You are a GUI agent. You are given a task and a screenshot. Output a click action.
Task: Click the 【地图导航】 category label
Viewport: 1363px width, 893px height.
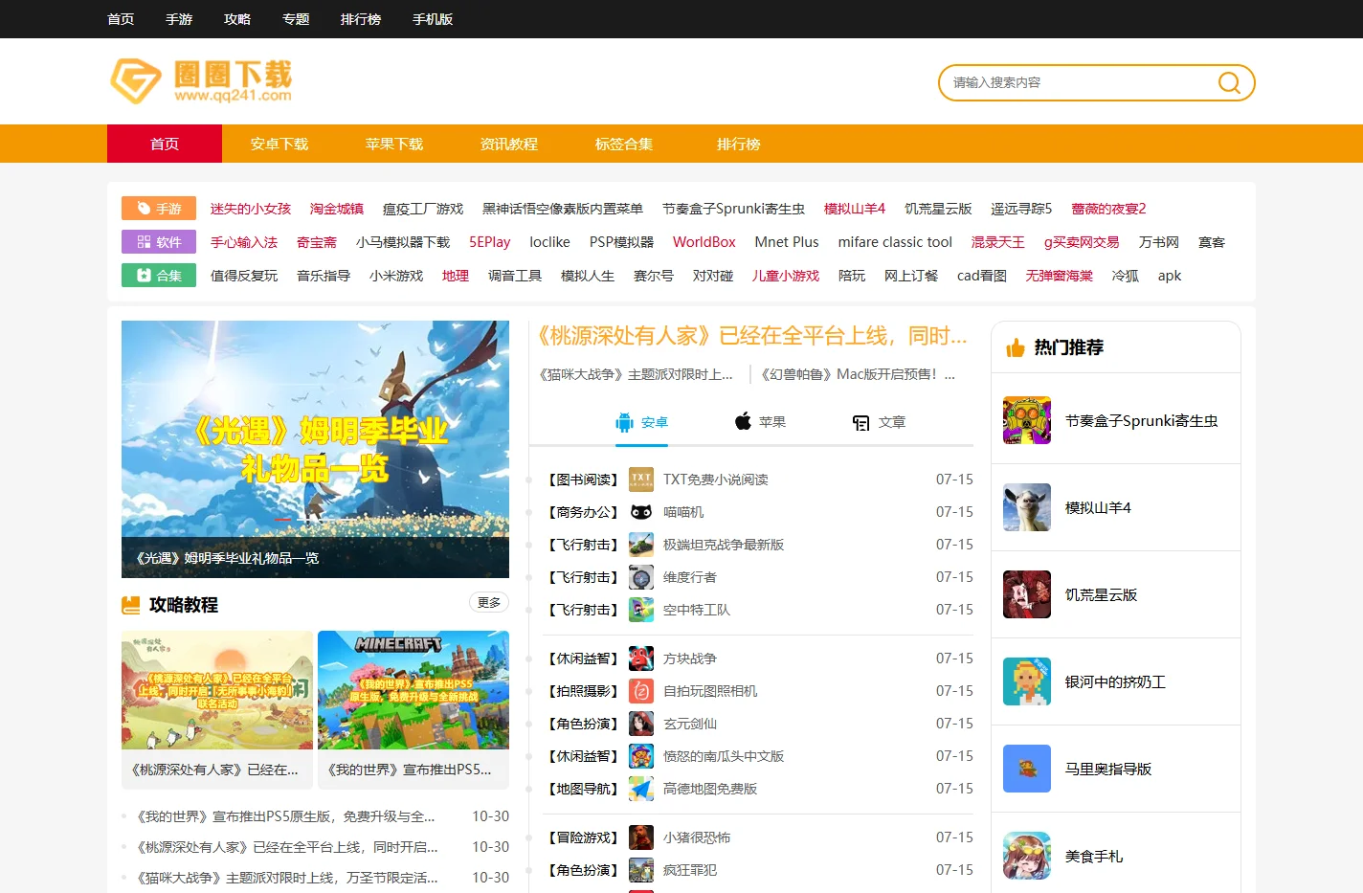click(x=584, y=789)
